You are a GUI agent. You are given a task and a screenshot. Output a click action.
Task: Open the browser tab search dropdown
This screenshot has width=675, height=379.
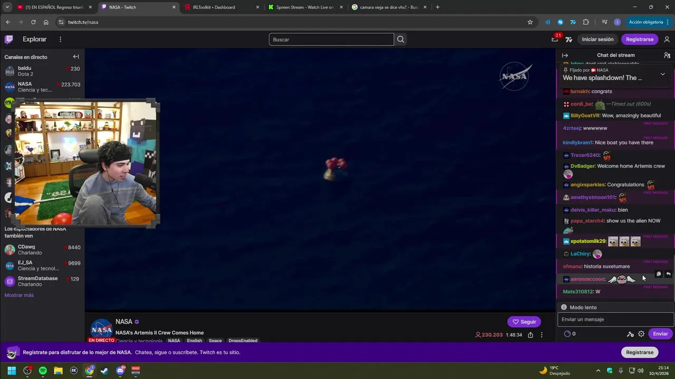click(x=7, y=7)
